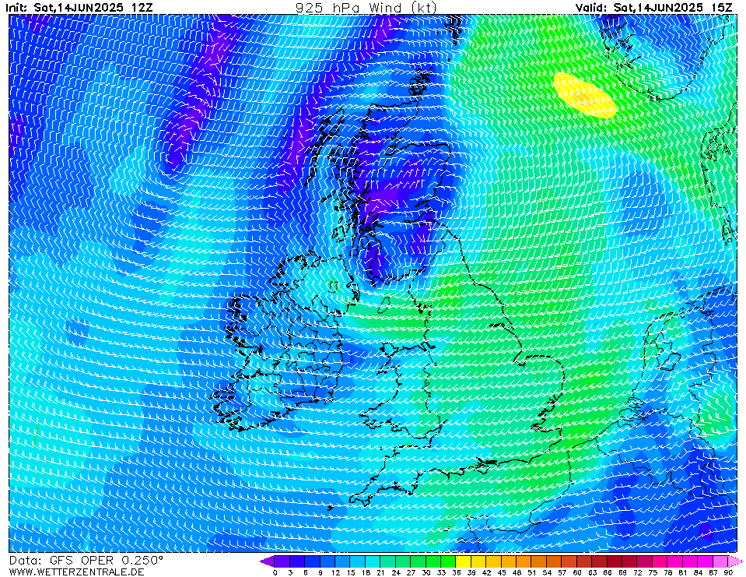746x577 pixels.
Task: Select the legend swatch between 54 and 57
Action: [x=555, y=561]
